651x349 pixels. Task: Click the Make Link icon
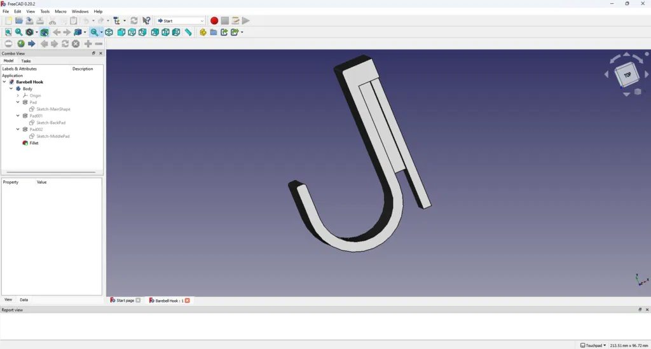coord(224,32)
